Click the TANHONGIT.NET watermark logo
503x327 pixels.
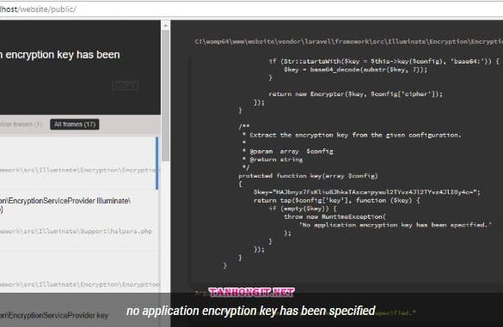click(x=251, y=292)
